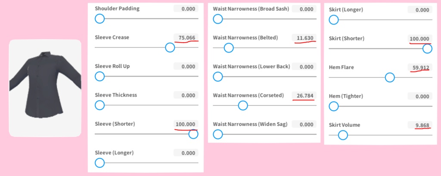Click the Sleeve Roll Up slider handle
The height and width of the screenshot is (176, 441).
click(99, 76)
